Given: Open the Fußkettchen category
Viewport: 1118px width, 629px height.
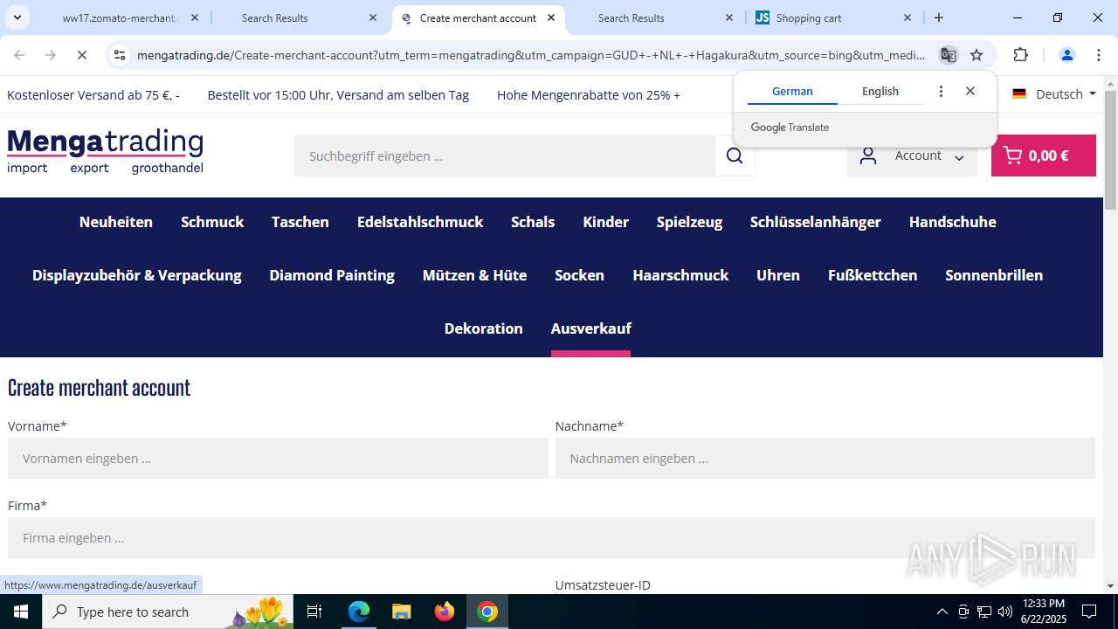Looking at the screenshot, I should pyautogui.click(x=873, y=275).
